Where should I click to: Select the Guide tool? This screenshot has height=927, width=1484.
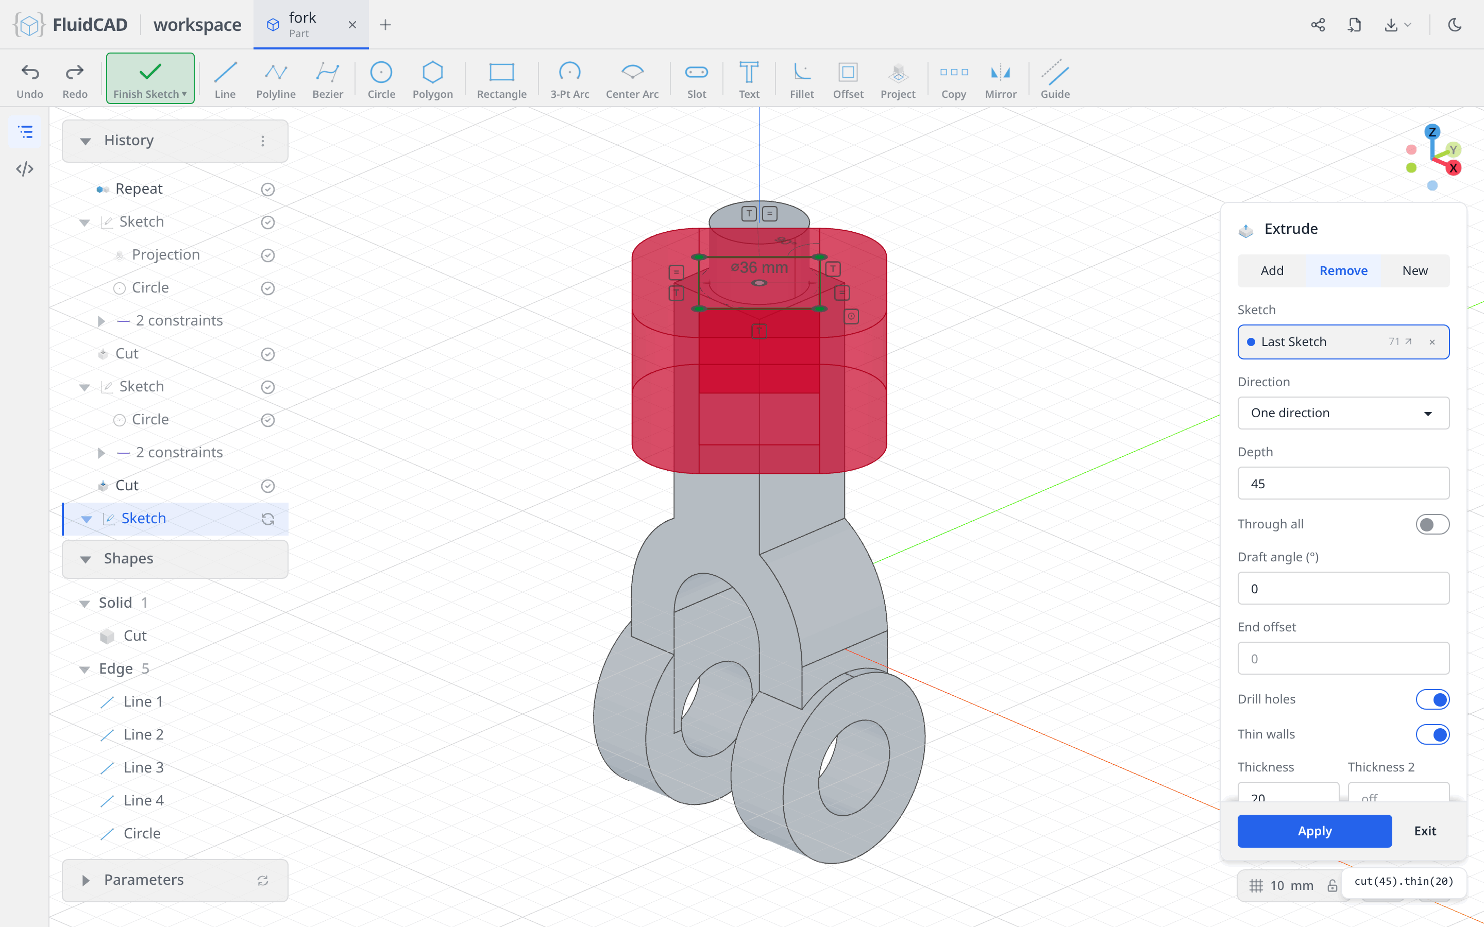click(1055, 80)
